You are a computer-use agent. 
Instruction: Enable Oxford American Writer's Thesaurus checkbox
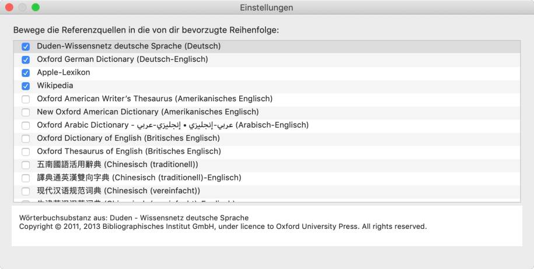coord(26,99)
